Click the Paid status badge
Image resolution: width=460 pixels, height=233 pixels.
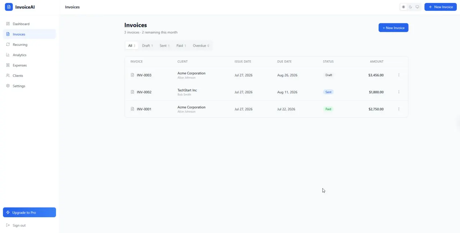(x=328, y=109)
